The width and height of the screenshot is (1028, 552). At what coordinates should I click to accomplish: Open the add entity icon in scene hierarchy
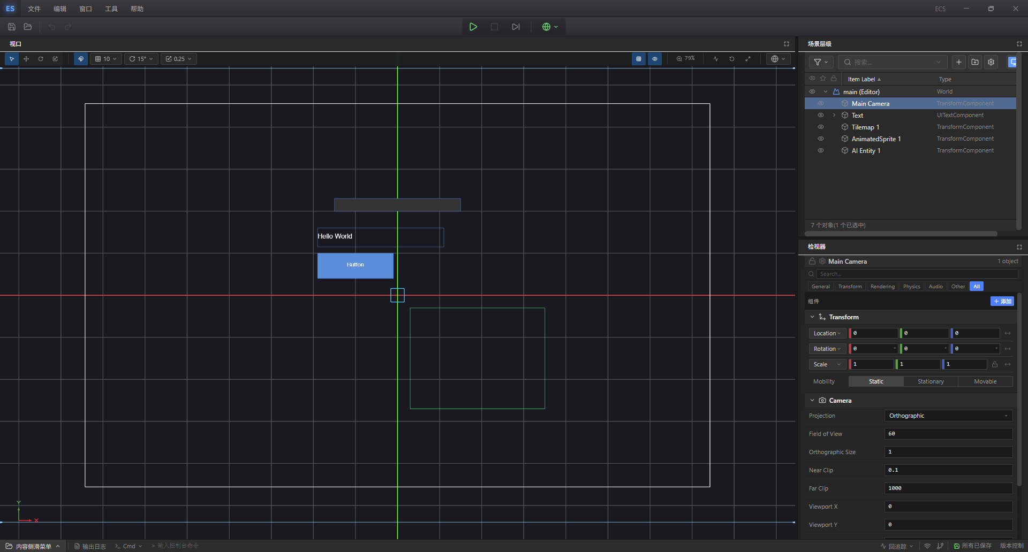pyautogui.click(x=958, y=62)
